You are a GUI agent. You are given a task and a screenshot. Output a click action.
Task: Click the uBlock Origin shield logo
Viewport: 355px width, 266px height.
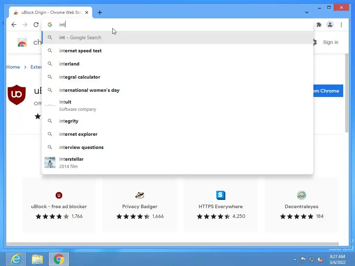(17, 95)
